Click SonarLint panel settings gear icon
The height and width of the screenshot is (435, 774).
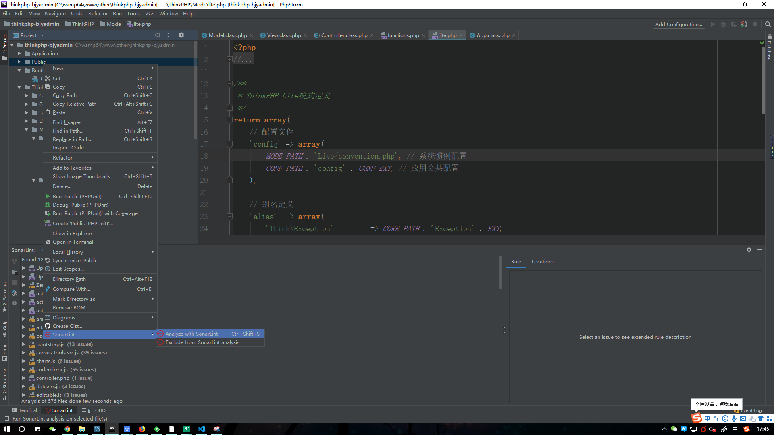pos(749,250)
